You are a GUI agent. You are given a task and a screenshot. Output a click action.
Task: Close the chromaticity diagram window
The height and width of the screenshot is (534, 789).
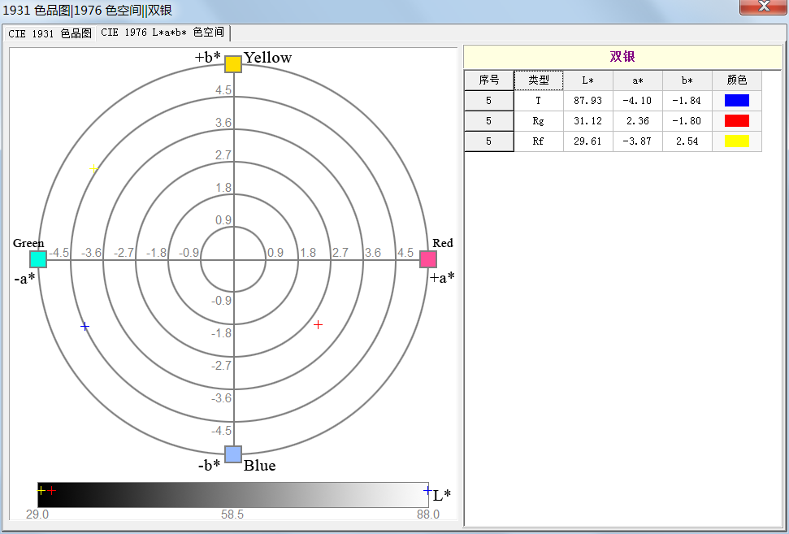pos(763,7)
